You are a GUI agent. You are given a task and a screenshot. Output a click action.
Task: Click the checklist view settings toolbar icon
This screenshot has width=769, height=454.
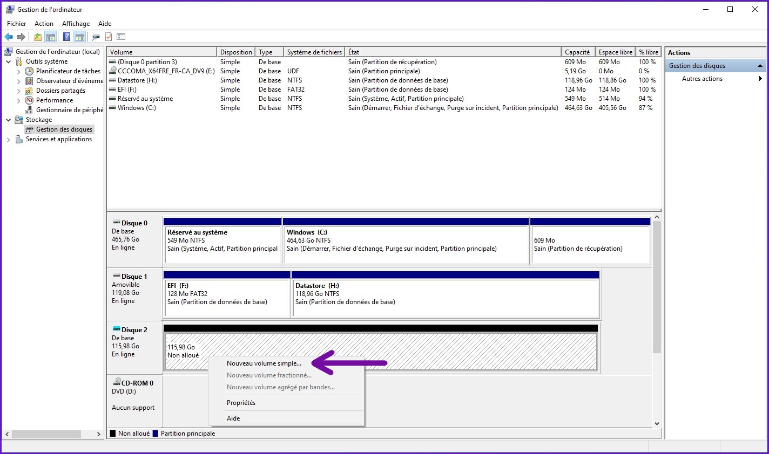click(x=121, y=37)
